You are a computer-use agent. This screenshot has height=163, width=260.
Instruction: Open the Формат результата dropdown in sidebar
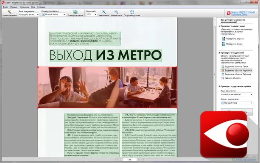pyautogui.click(x=237, y=103)
